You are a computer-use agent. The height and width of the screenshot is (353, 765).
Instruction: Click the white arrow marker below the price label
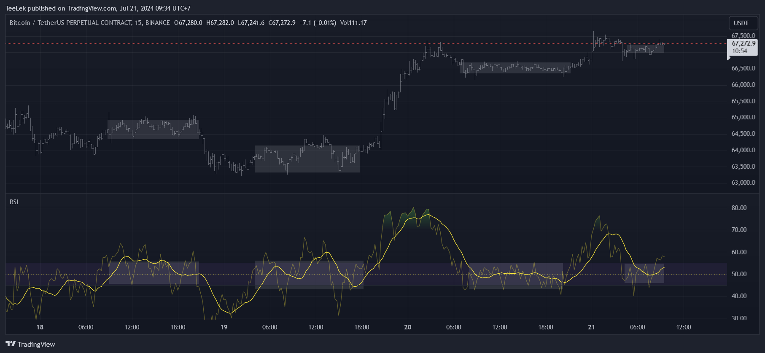coord(729,58)
